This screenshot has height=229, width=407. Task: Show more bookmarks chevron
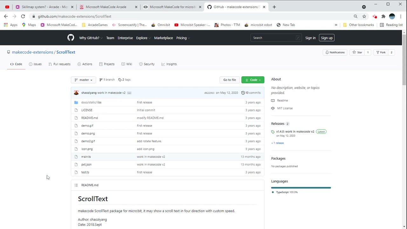336,25
